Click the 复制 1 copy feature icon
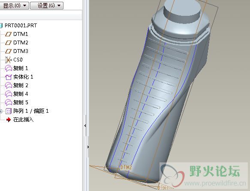This screenshot has width=250, height=191. point(9,68)
